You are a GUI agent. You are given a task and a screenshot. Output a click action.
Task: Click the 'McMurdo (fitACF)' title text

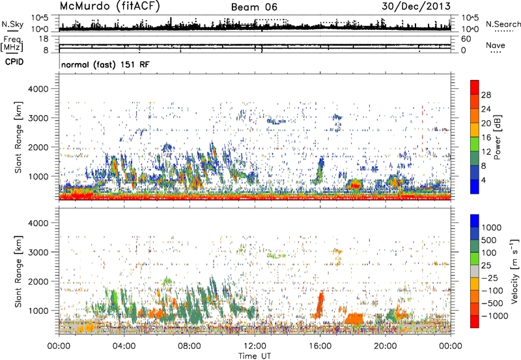pos(110,6)
